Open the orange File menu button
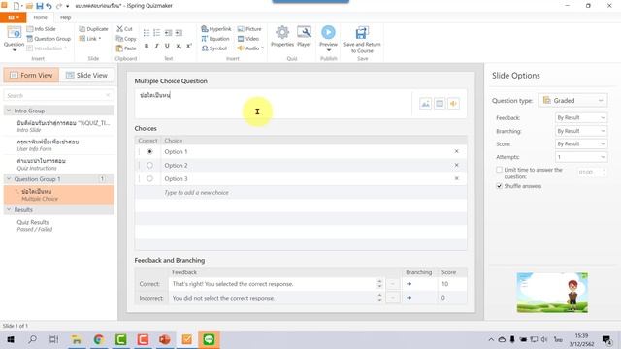The width and height of the screenshot is (621, 349). pos(13,17)
